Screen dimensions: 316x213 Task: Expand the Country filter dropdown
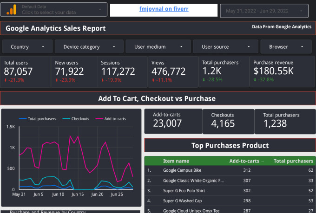[x=26, y=47]
